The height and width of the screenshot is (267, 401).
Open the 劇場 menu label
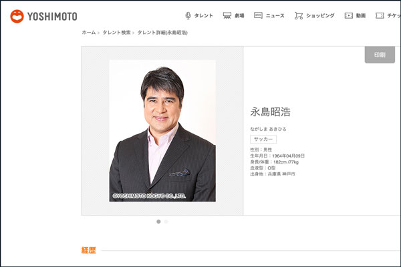point(239,15)
